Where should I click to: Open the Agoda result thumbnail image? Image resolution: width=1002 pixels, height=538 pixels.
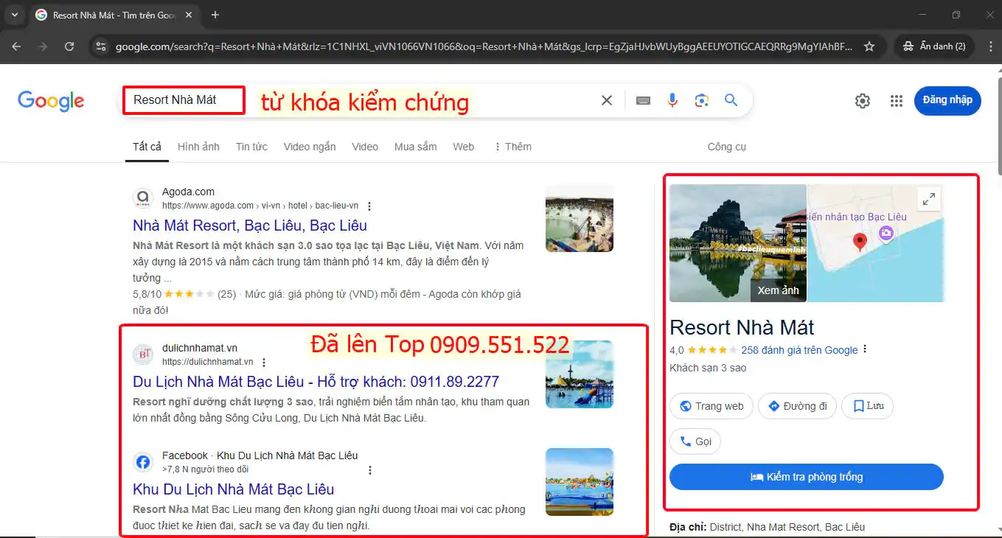[x=580, y=218]
